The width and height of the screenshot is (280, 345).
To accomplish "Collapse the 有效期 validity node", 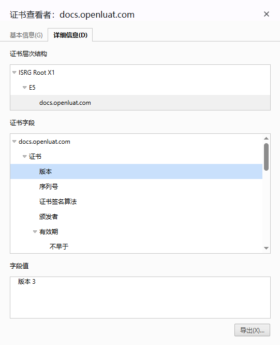I will point(35,231).
